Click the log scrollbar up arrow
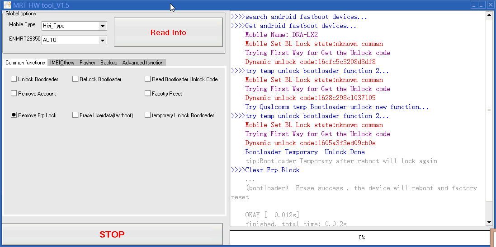The height and width of the screenshot is (247, 496). pyautogui.click(x=489, y=15)
